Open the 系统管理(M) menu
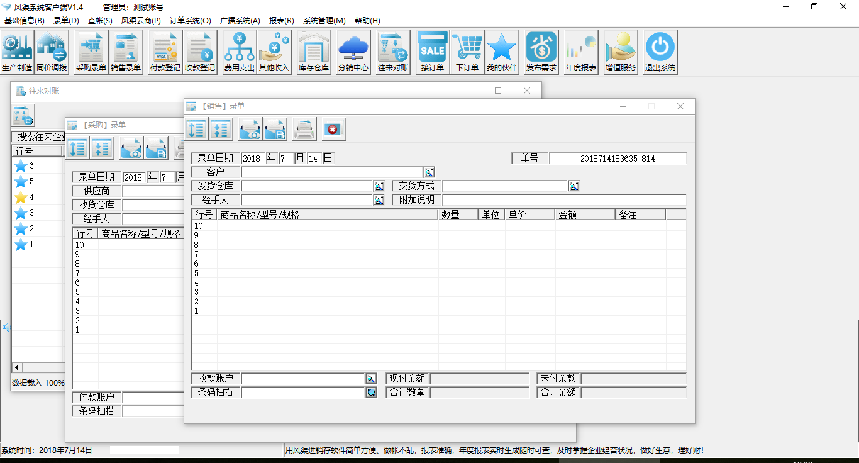This screenshot has width=859, height=463. pyautogui.click(x=324, y=21)
